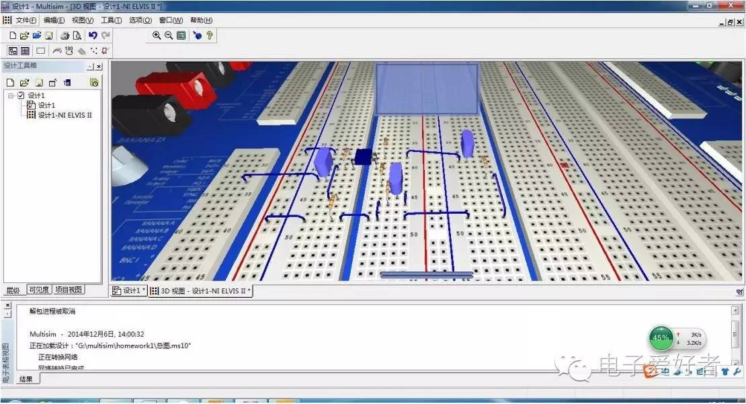Click the Zoom out magnifier
Screen dimensions: 746x404
click(169, 35)
